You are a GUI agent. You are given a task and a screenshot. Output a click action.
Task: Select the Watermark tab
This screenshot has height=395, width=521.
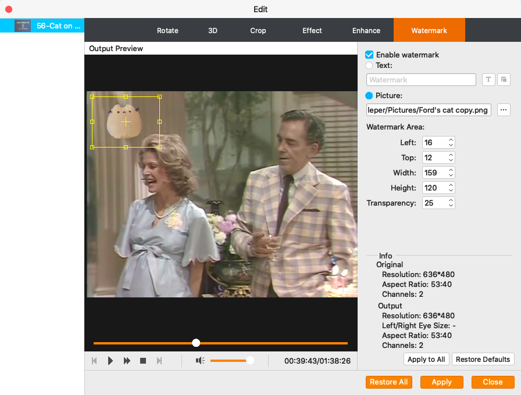point(429,31)
